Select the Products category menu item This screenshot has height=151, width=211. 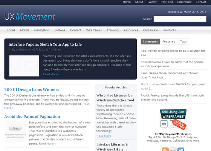point(170,30)
